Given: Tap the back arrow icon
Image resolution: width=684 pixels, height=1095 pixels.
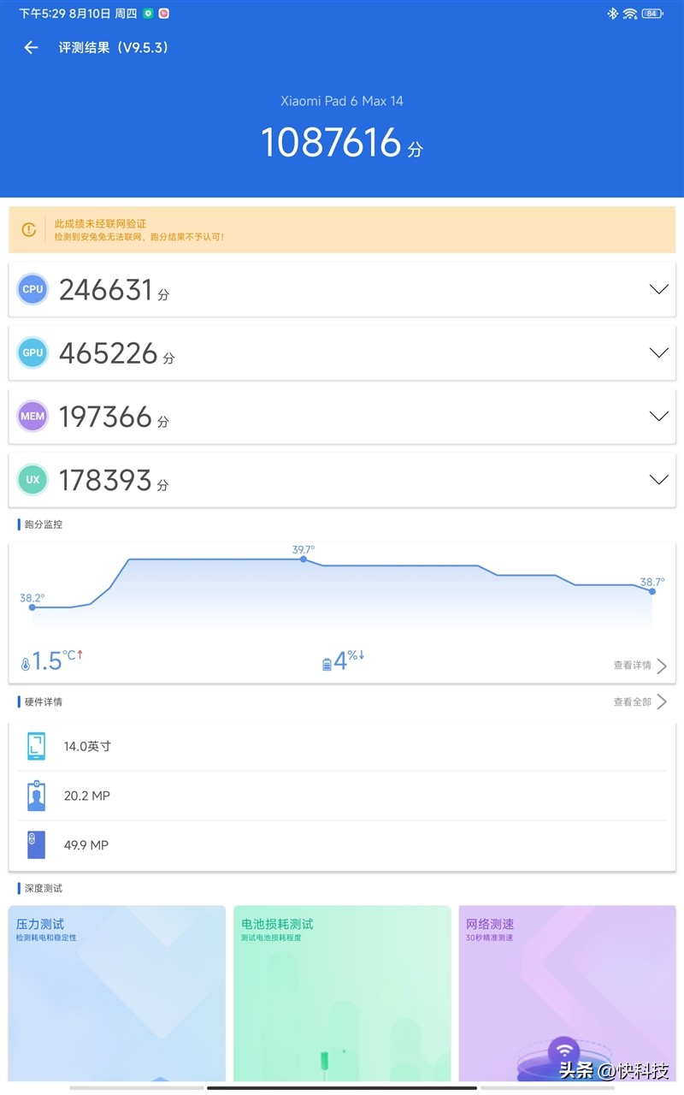Looking at the screenshot, I should point(31,48).
